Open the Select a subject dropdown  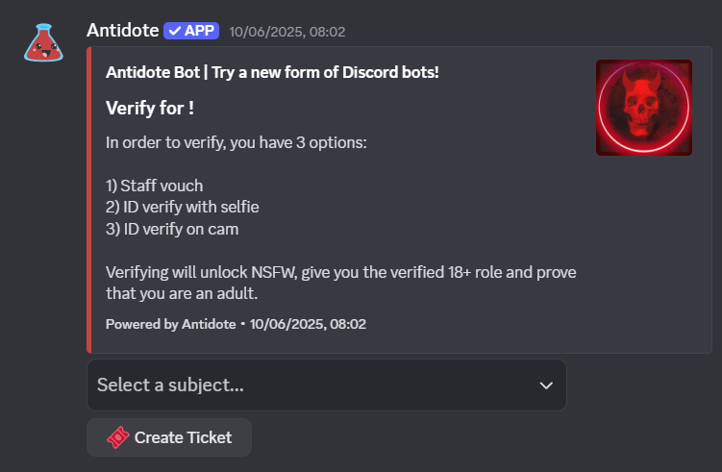point(327,385)
